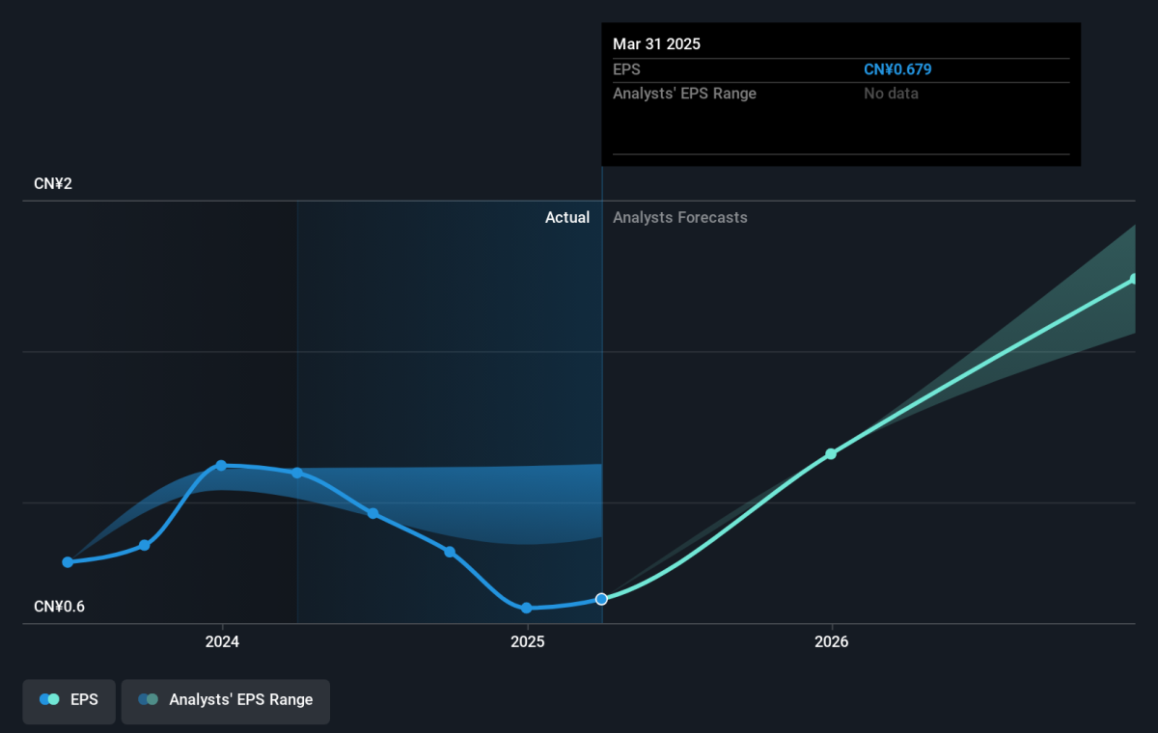This screenshot has width=1158, height=733.
Task: Click the 2025 x-axis label
Action: [x=527, y=641]
